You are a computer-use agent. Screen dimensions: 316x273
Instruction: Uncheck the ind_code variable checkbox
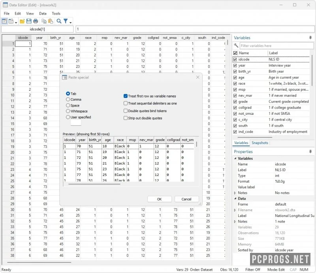(235, 132)
